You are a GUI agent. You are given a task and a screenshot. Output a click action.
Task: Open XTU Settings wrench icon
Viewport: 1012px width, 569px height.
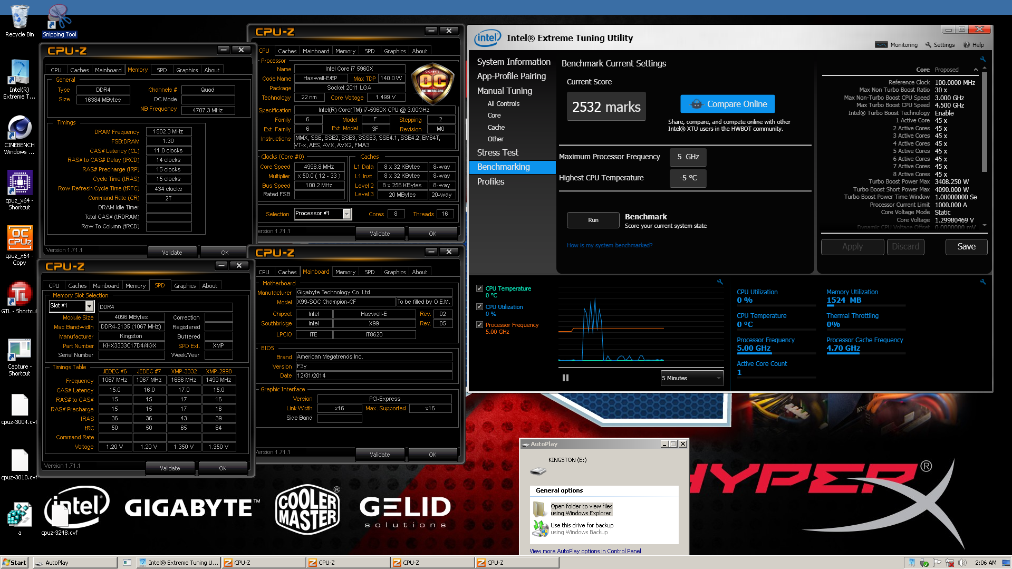pos(929,45)
